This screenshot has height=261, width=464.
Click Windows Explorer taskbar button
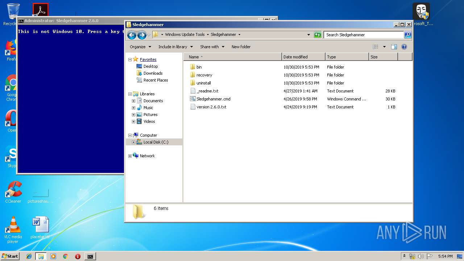click(41, 256)
